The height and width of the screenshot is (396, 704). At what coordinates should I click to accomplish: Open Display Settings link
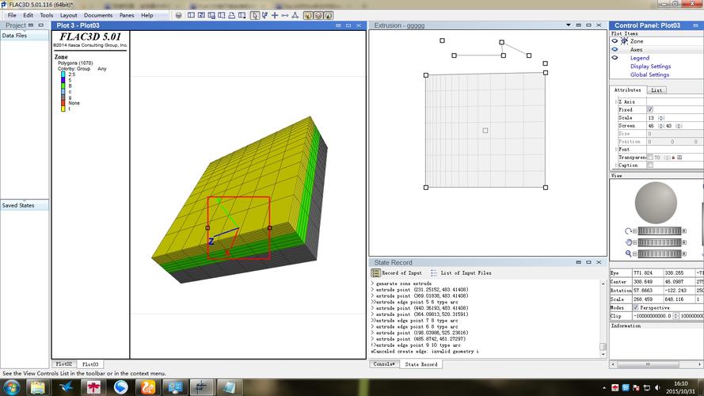[650, 67]
